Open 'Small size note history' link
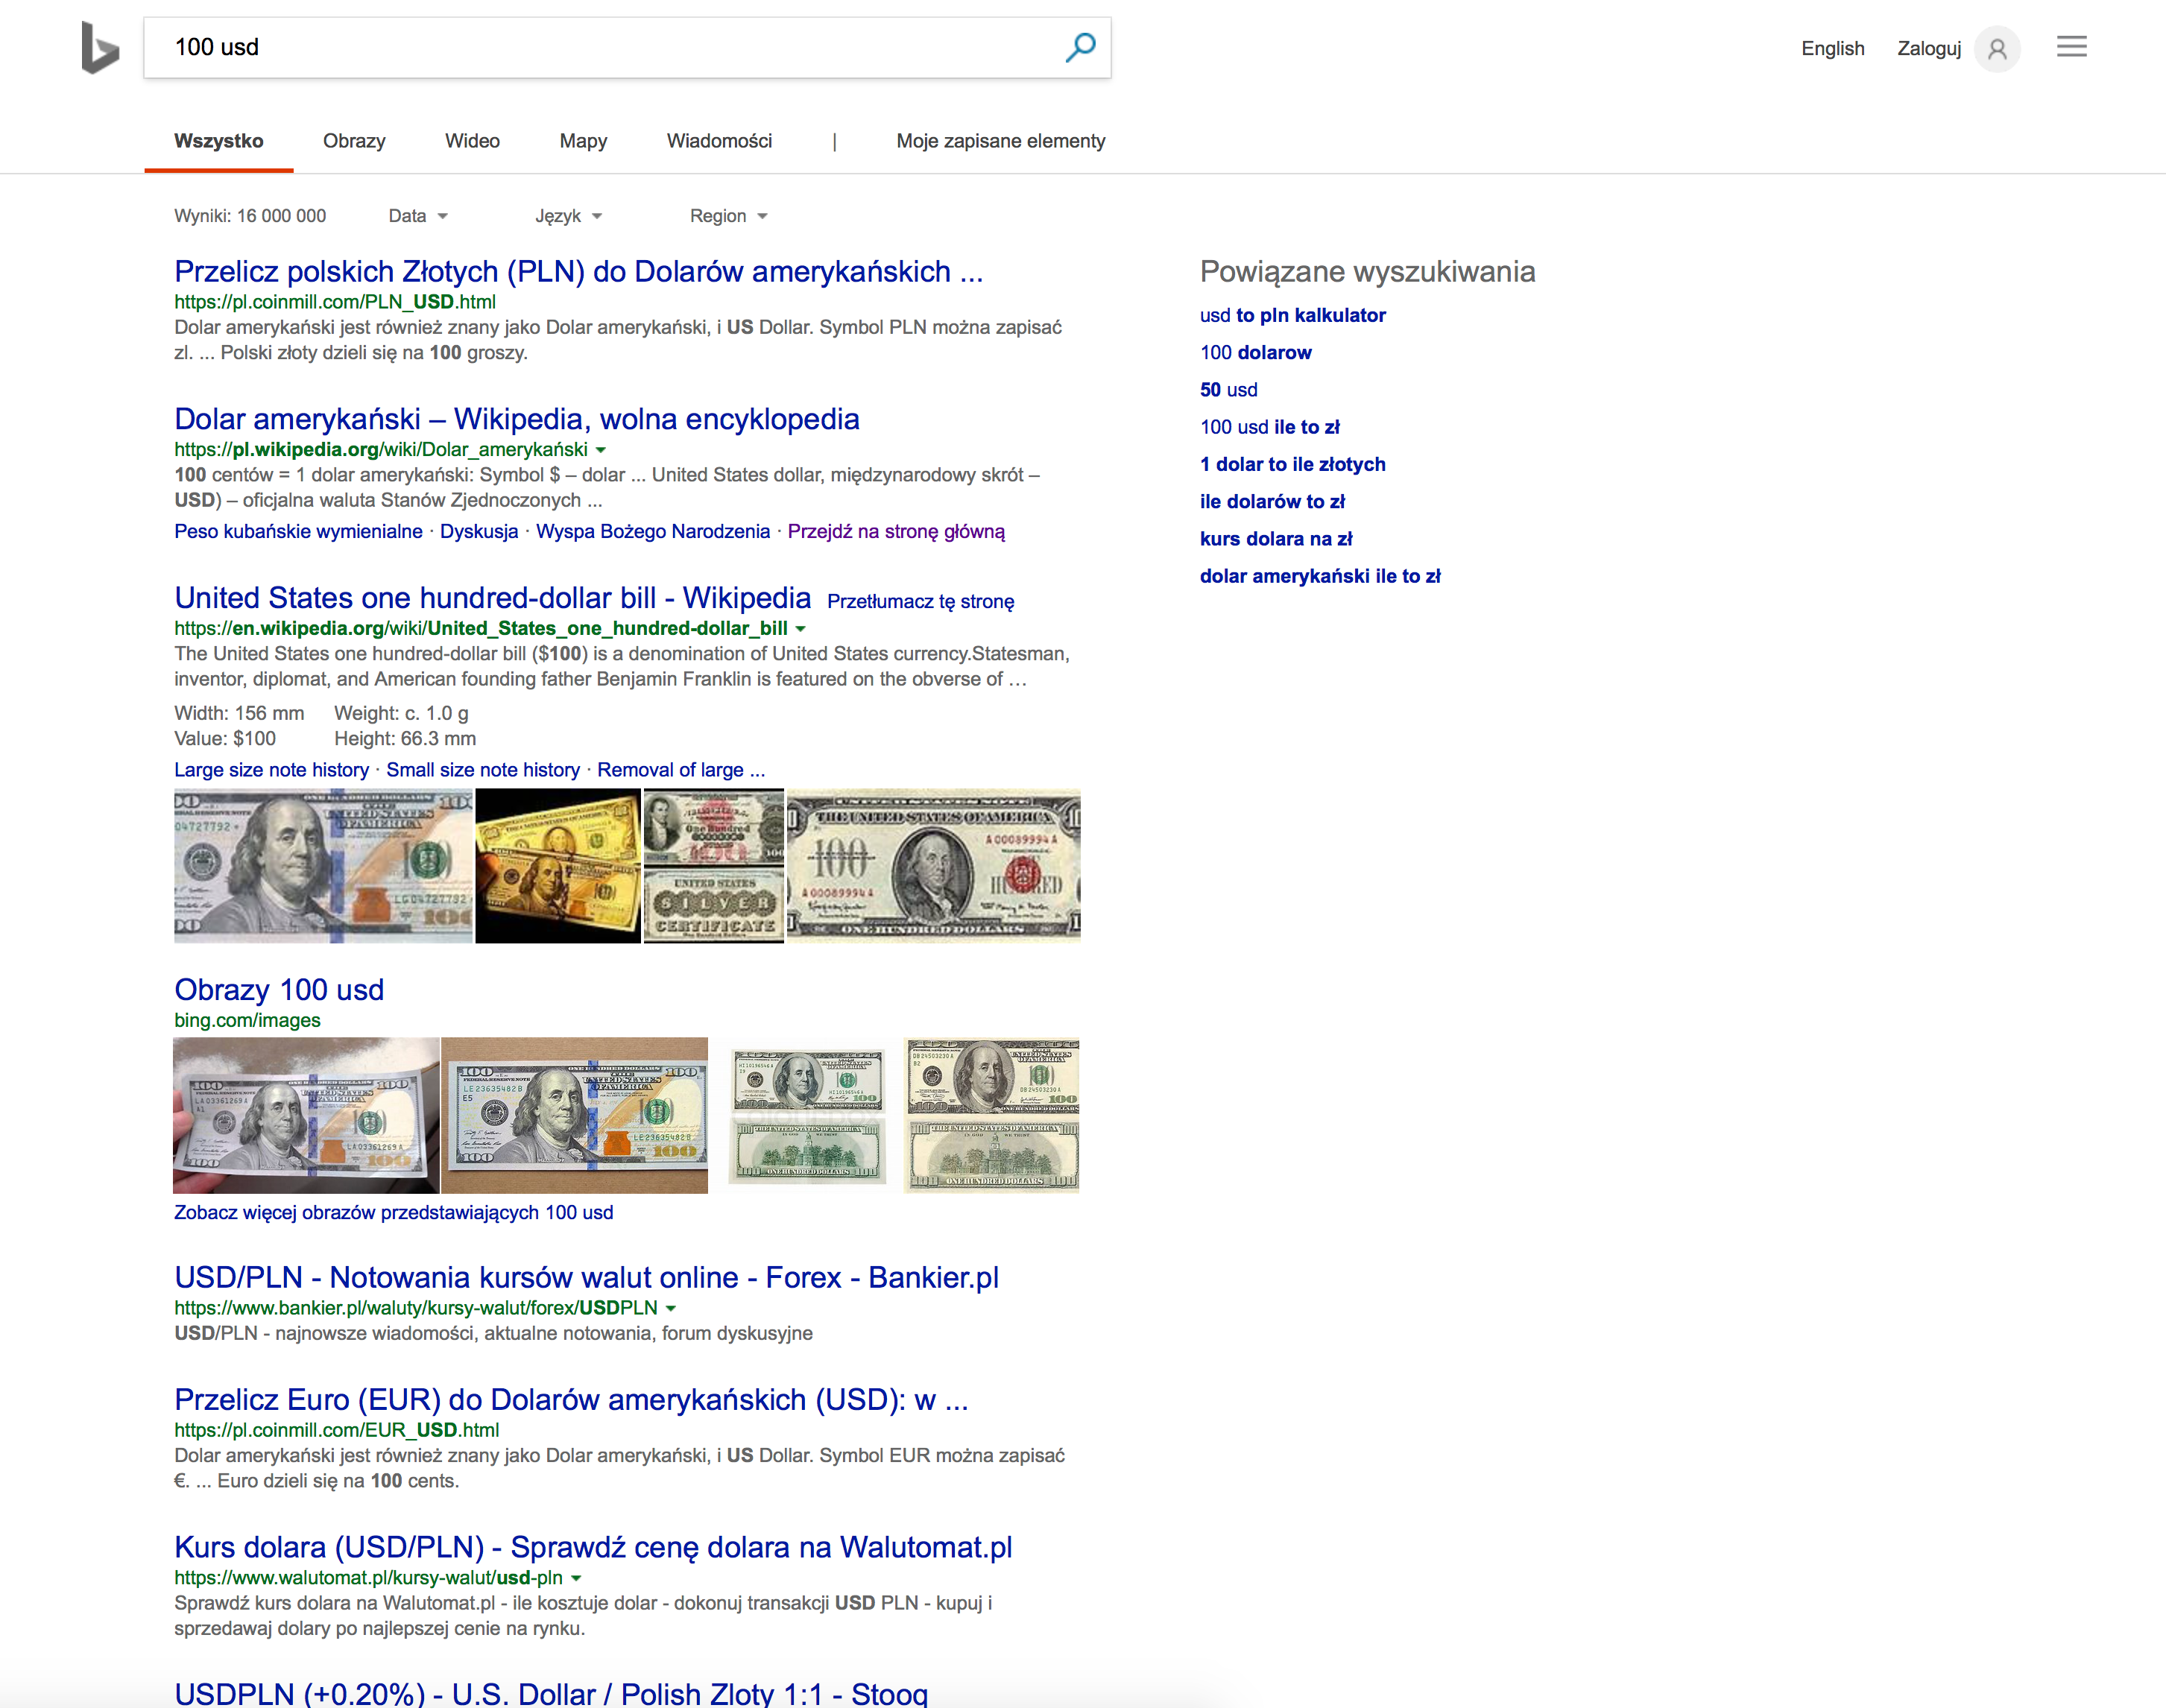Viewport: 2166px width, 1708px height. tap(483, 770)
